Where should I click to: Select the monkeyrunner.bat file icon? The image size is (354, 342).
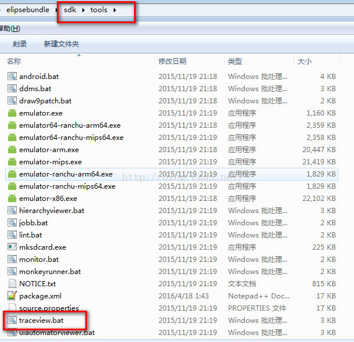pyautogui.click(x=12, y=272)
